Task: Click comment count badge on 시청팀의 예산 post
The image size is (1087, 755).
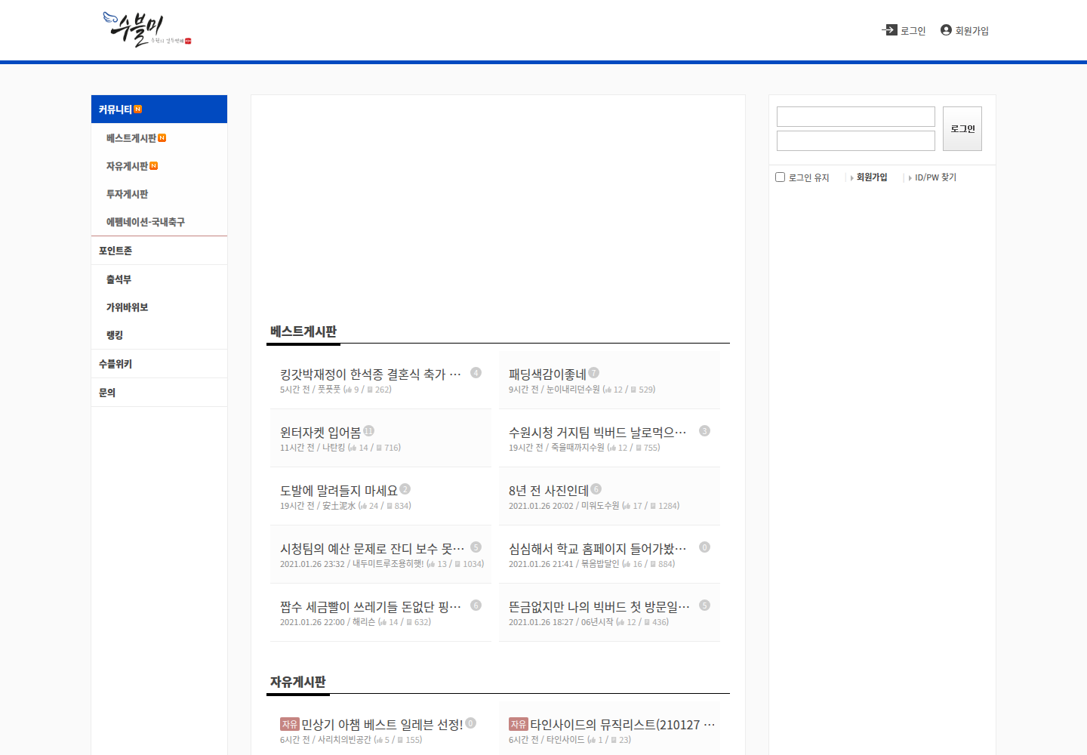Action: [x=476, y=547]
